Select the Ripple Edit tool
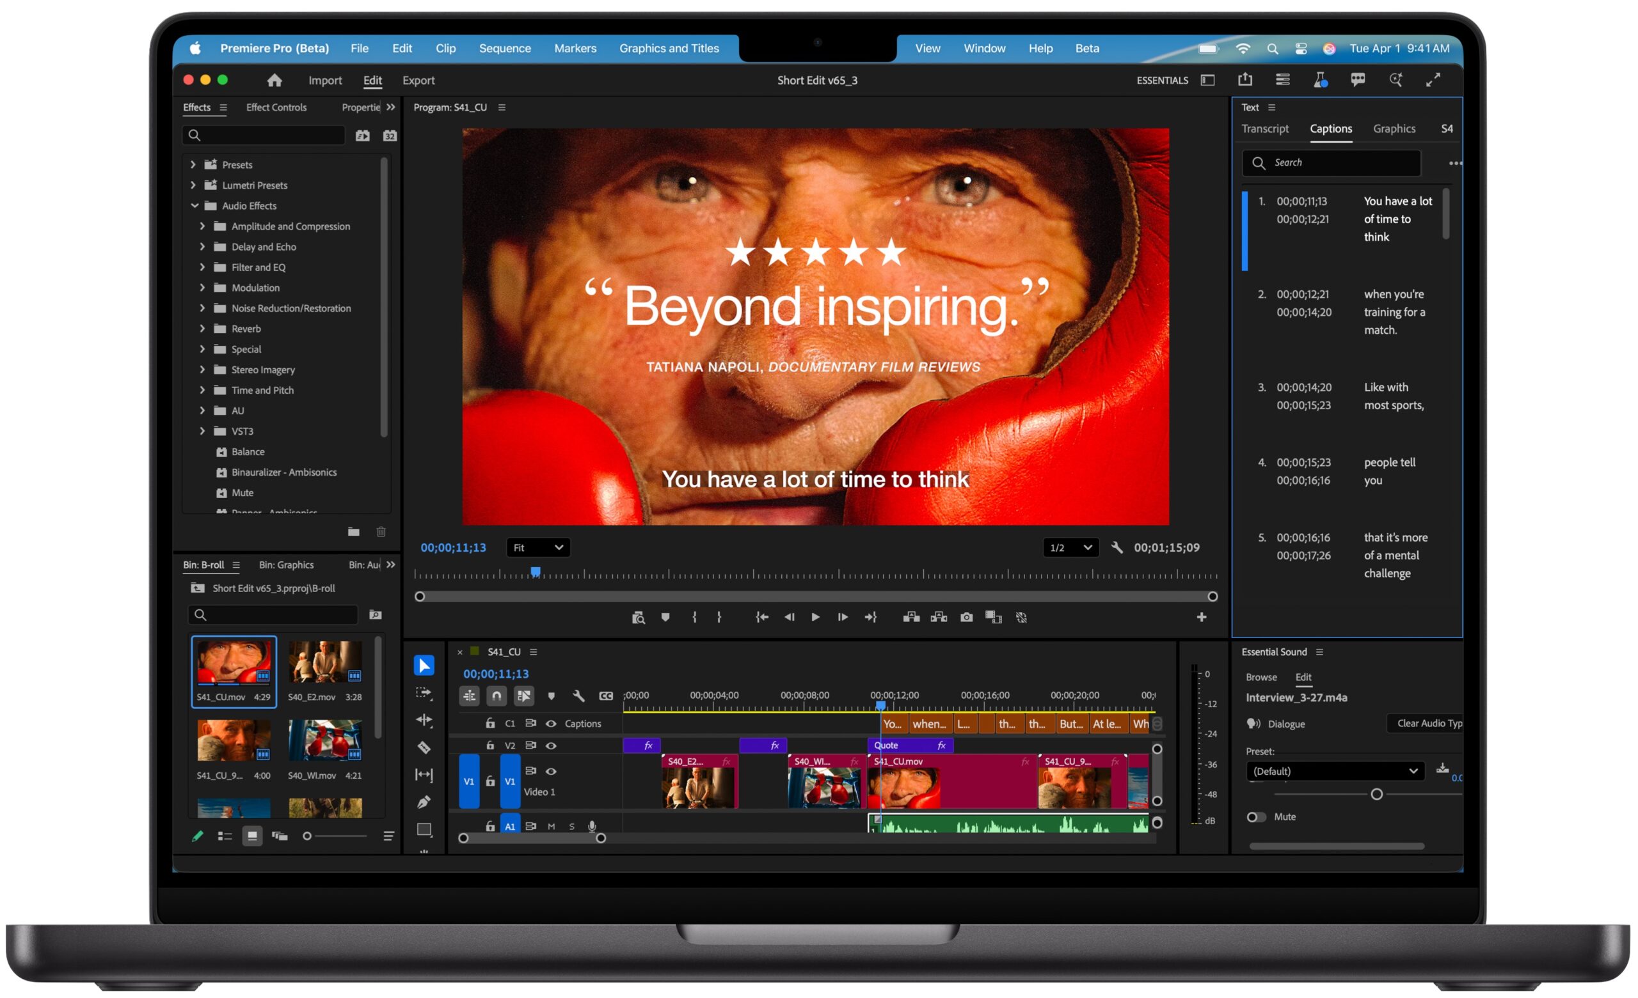Image resolution: width=1638 pixels, height=998 pixels. pos(424,721)
